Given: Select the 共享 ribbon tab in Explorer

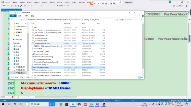Looking at the screenshot, I should coord(26,16).
